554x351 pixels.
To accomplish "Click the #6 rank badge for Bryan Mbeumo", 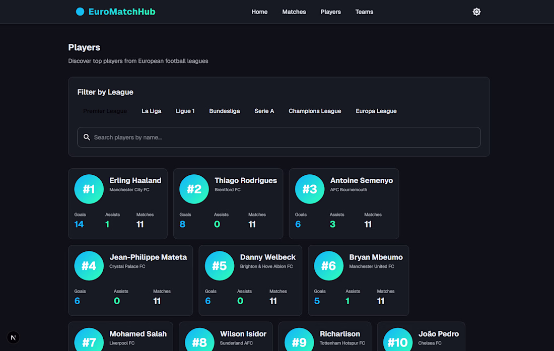I will pos(328,266).
